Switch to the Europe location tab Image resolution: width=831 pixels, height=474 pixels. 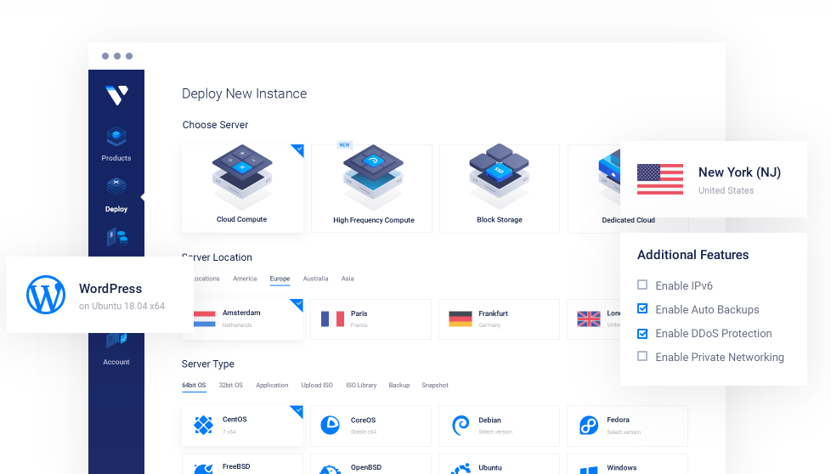pos(280,279)
